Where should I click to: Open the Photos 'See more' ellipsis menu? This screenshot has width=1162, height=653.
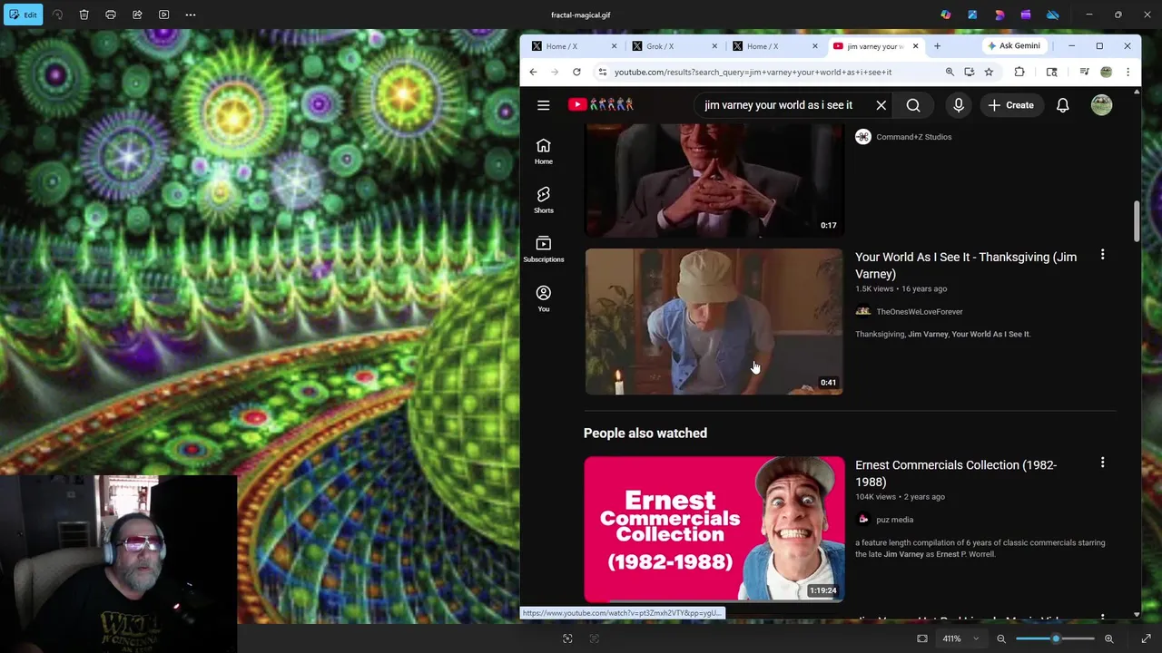click(x=191, y=15)
